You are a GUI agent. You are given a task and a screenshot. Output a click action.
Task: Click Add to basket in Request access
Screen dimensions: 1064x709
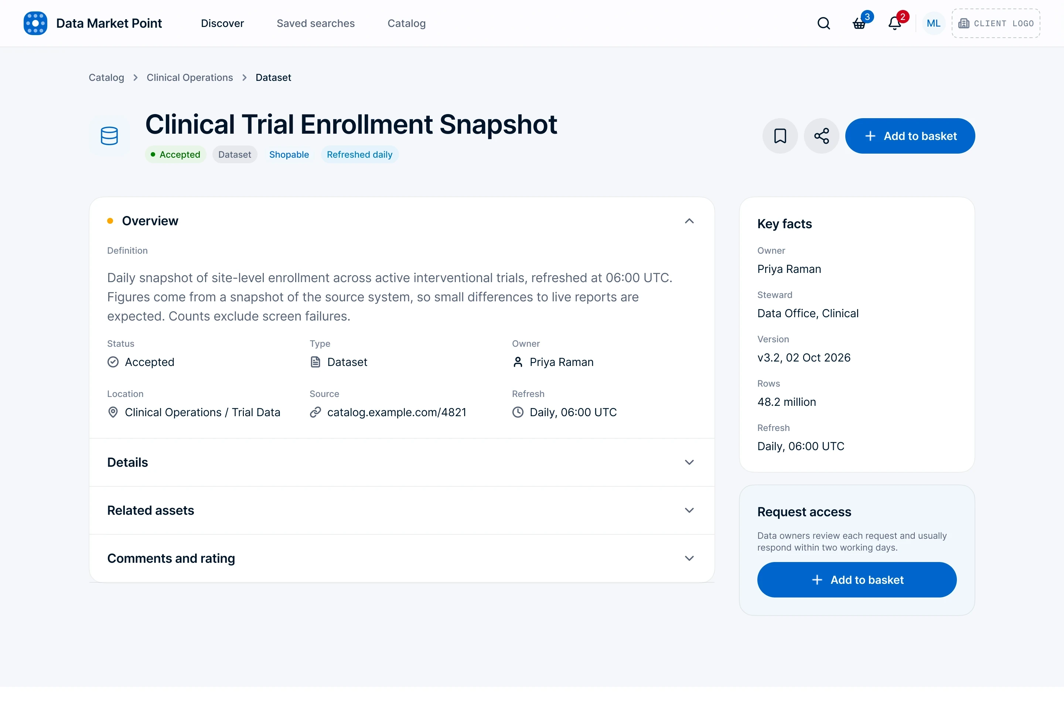[x=857, y=580]
